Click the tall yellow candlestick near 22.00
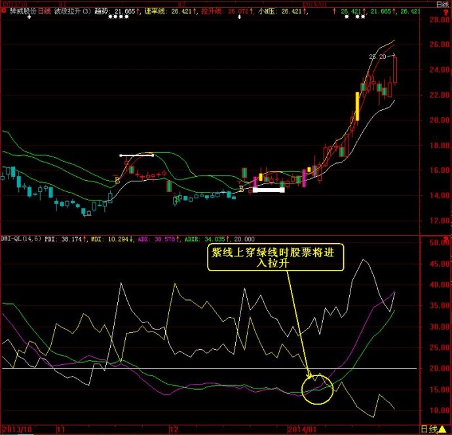The height and width of the screenshot is (435, 452). [358, 106]
